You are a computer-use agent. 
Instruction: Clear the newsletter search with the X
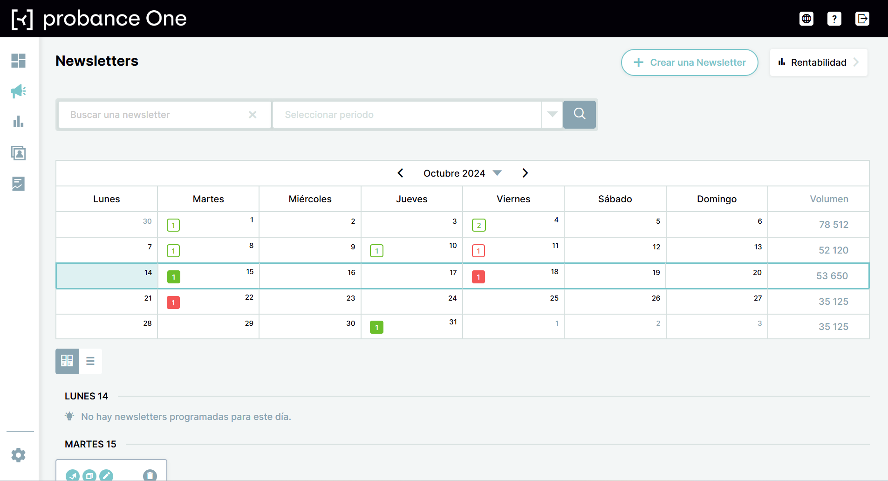pos(253,115)
